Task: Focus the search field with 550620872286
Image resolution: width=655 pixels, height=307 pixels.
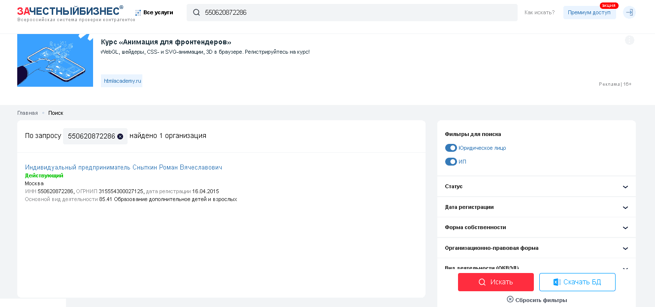Action: pyautogui.click(x=352, y=12)
